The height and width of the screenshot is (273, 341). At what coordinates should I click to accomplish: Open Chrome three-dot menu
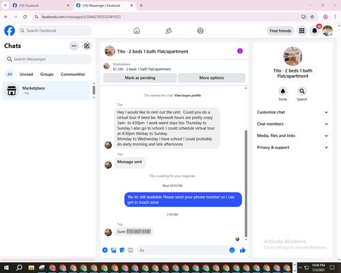[x=335, y=17]
